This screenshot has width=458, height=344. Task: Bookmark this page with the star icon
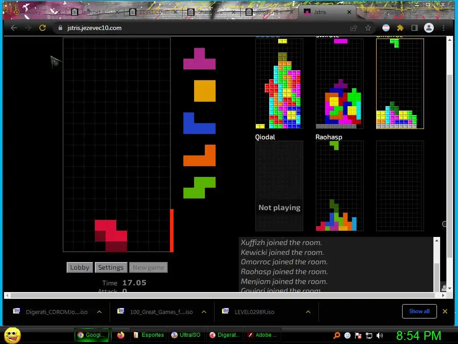pyautogui.click(x=368, y=28)
